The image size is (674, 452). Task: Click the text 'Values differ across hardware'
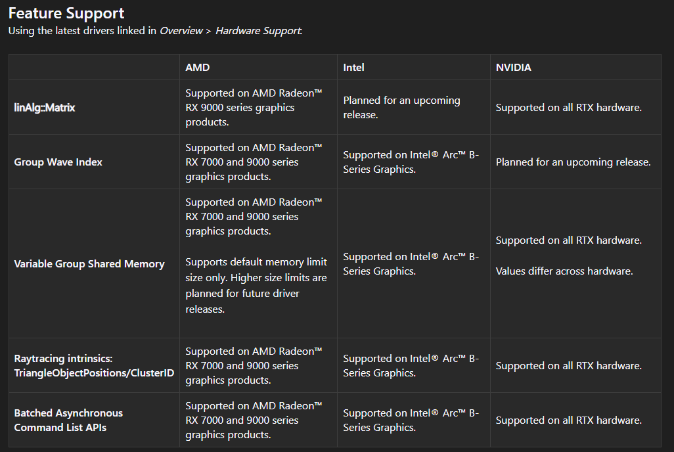tap(564, 271)
